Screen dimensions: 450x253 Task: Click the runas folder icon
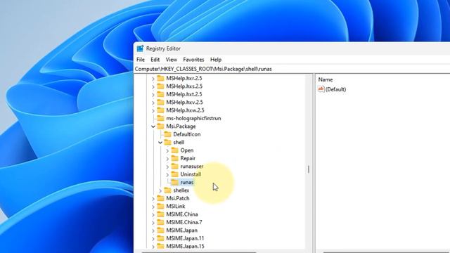(175, 182)
